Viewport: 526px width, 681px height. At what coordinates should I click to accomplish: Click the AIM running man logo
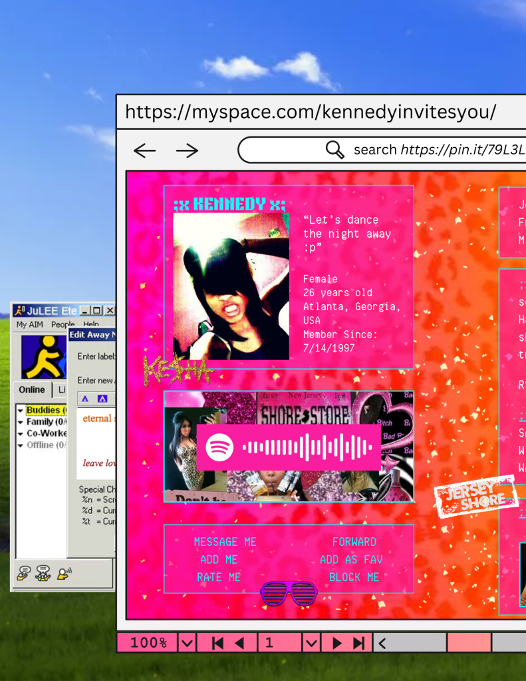43,357
